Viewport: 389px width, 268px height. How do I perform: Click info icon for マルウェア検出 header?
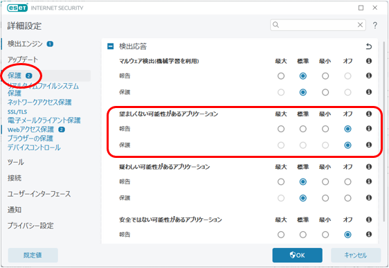pos(369,61)
